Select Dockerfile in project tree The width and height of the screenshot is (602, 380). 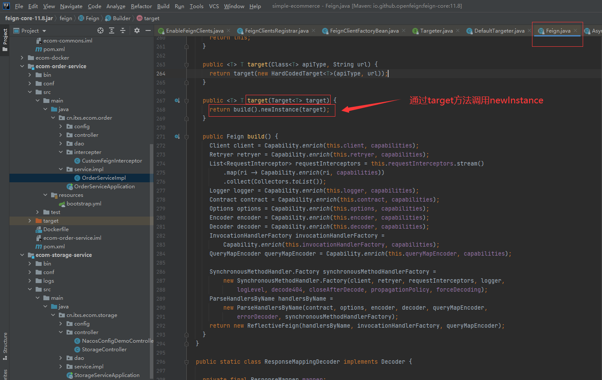pos(56,229)
